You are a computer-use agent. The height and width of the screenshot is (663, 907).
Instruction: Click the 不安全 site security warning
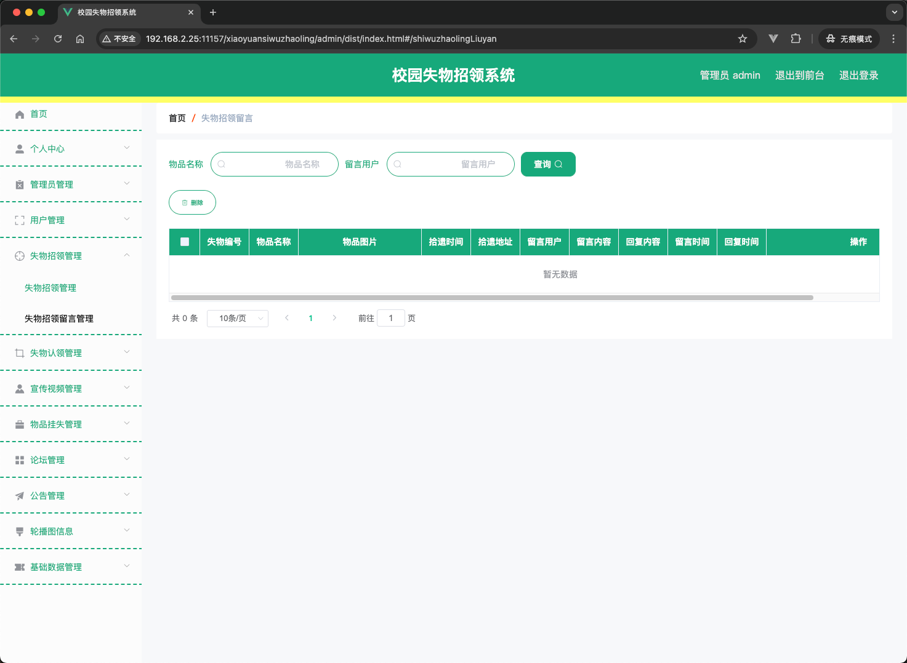(119, 39)
